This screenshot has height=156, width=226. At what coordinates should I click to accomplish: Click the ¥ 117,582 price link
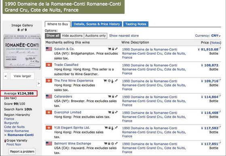(x=210, y=128)
